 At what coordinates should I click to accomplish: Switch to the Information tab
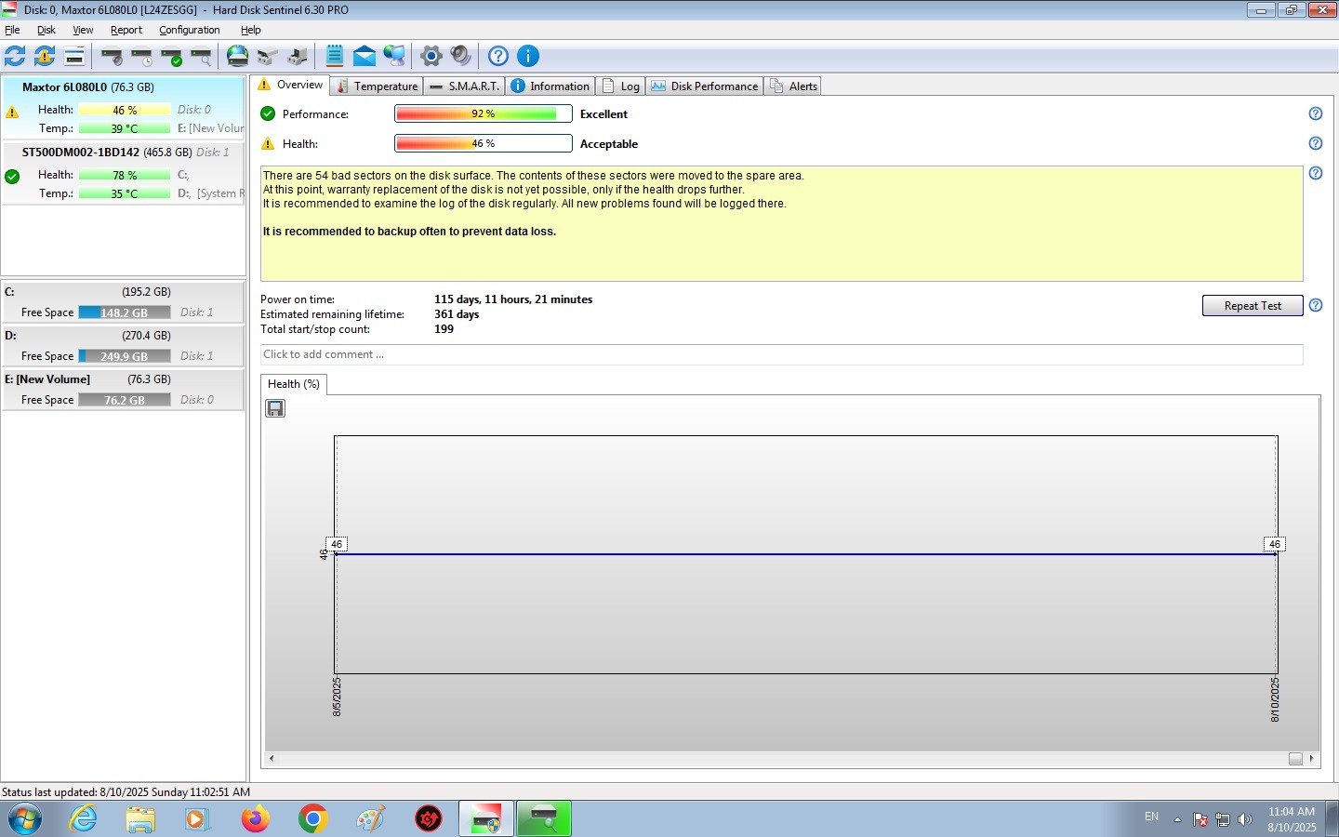tap(550, 86)
